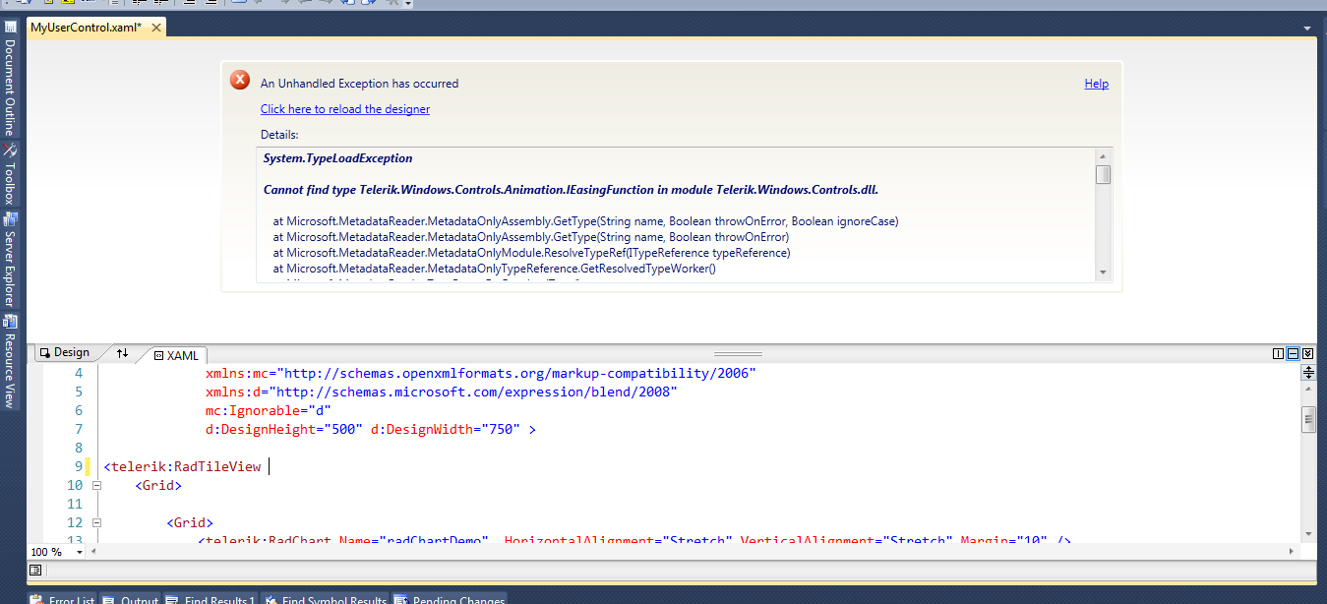Click the <Grid> tag on line 10
Screen dimensions: 1327x604
[x=158, y=485]
